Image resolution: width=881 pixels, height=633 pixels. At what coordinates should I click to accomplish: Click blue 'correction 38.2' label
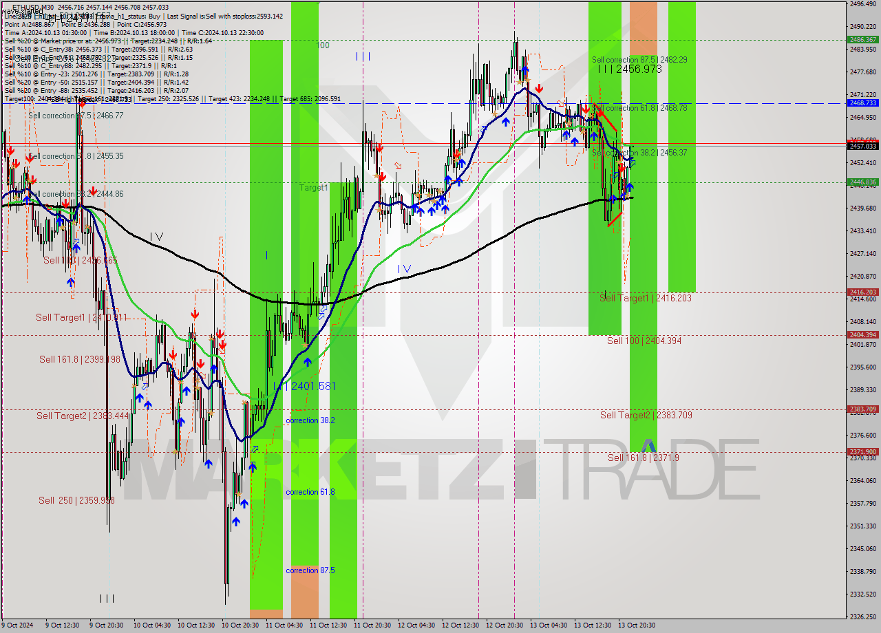[x=310, y=420]
